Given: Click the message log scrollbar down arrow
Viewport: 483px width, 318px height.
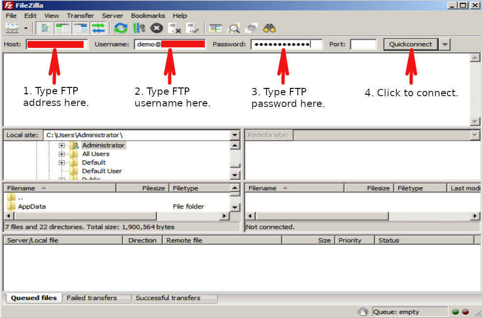Looking at the screenshot, I should [x=475, y=122].
